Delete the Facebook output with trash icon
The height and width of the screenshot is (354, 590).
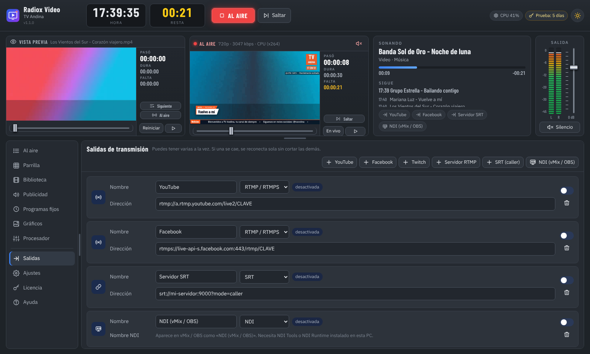click(567, 248)
